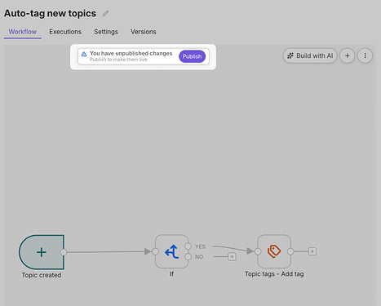Add a step after Topic tags node
The image size is (381, 306).
[x=312, y=251]
